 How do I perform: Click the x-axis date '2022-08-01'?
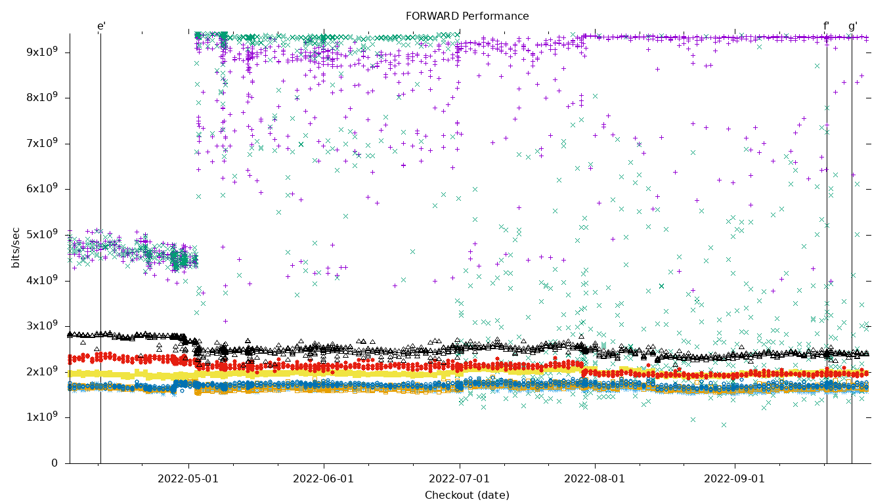click(595, 479)
